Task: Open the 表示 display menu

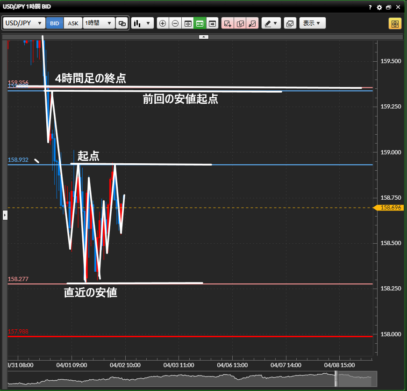Action: tap(312, 23)
